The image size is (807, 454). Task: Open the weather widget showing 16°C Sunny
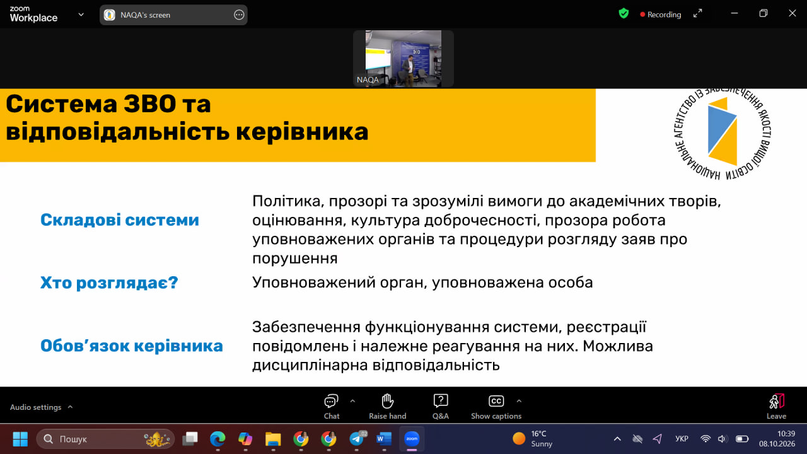[x=533, y=439]
